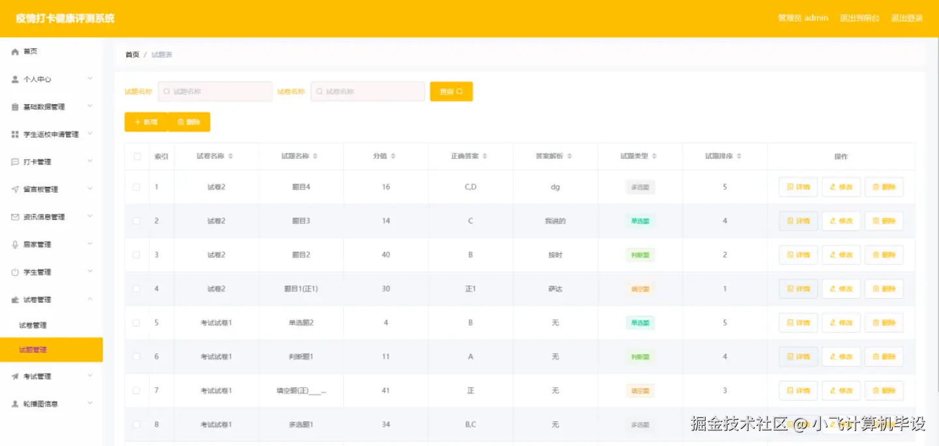Screen dimensions: 939x446
Task: Click 退出到前台 in the top bar
Action: pyautogui.click(x=859, y=18)
